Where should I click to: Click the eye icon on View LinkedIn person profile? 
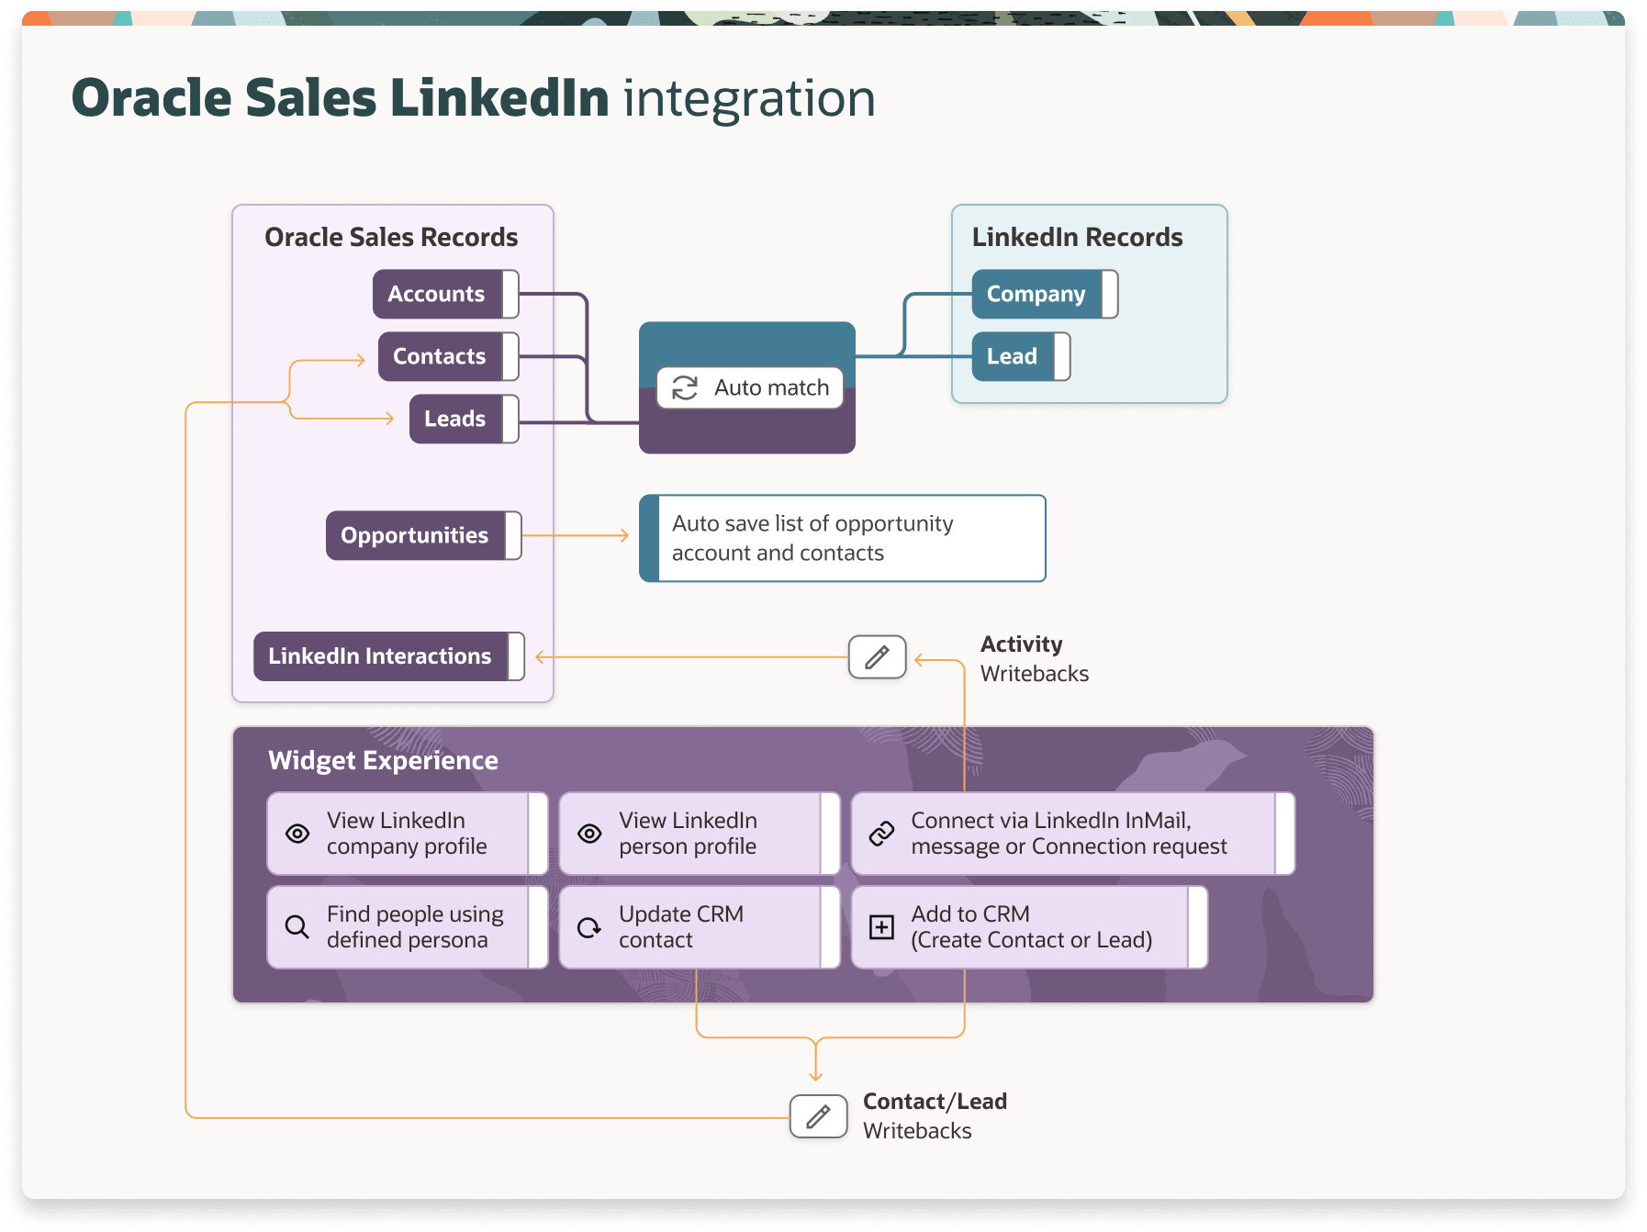[x=588, y=833]
